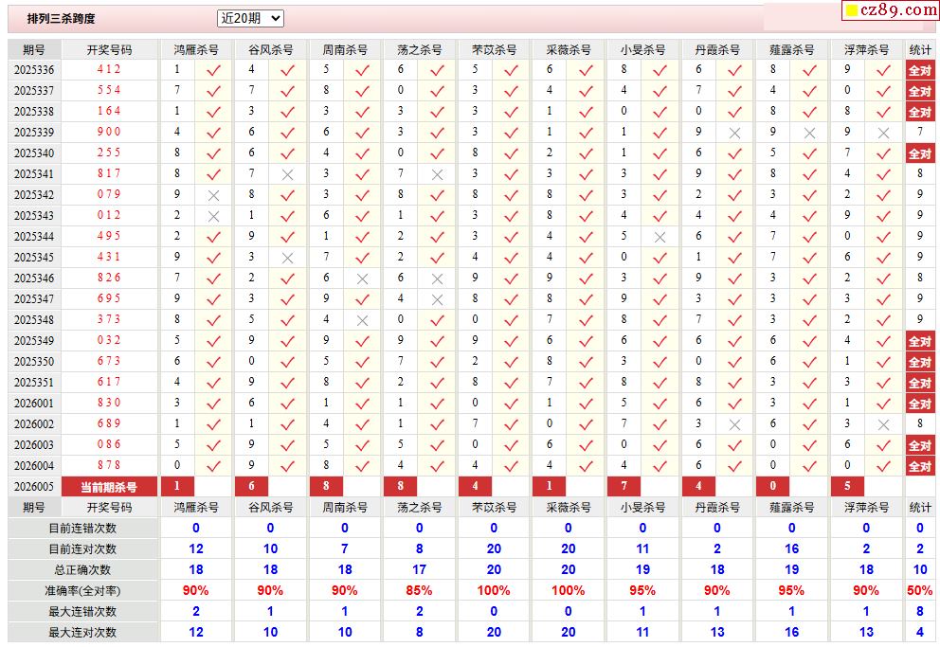Click the red checkmark for 采薇杀号 in row 2025336
Screen dimensions: 940x647
tap(586, 70)
